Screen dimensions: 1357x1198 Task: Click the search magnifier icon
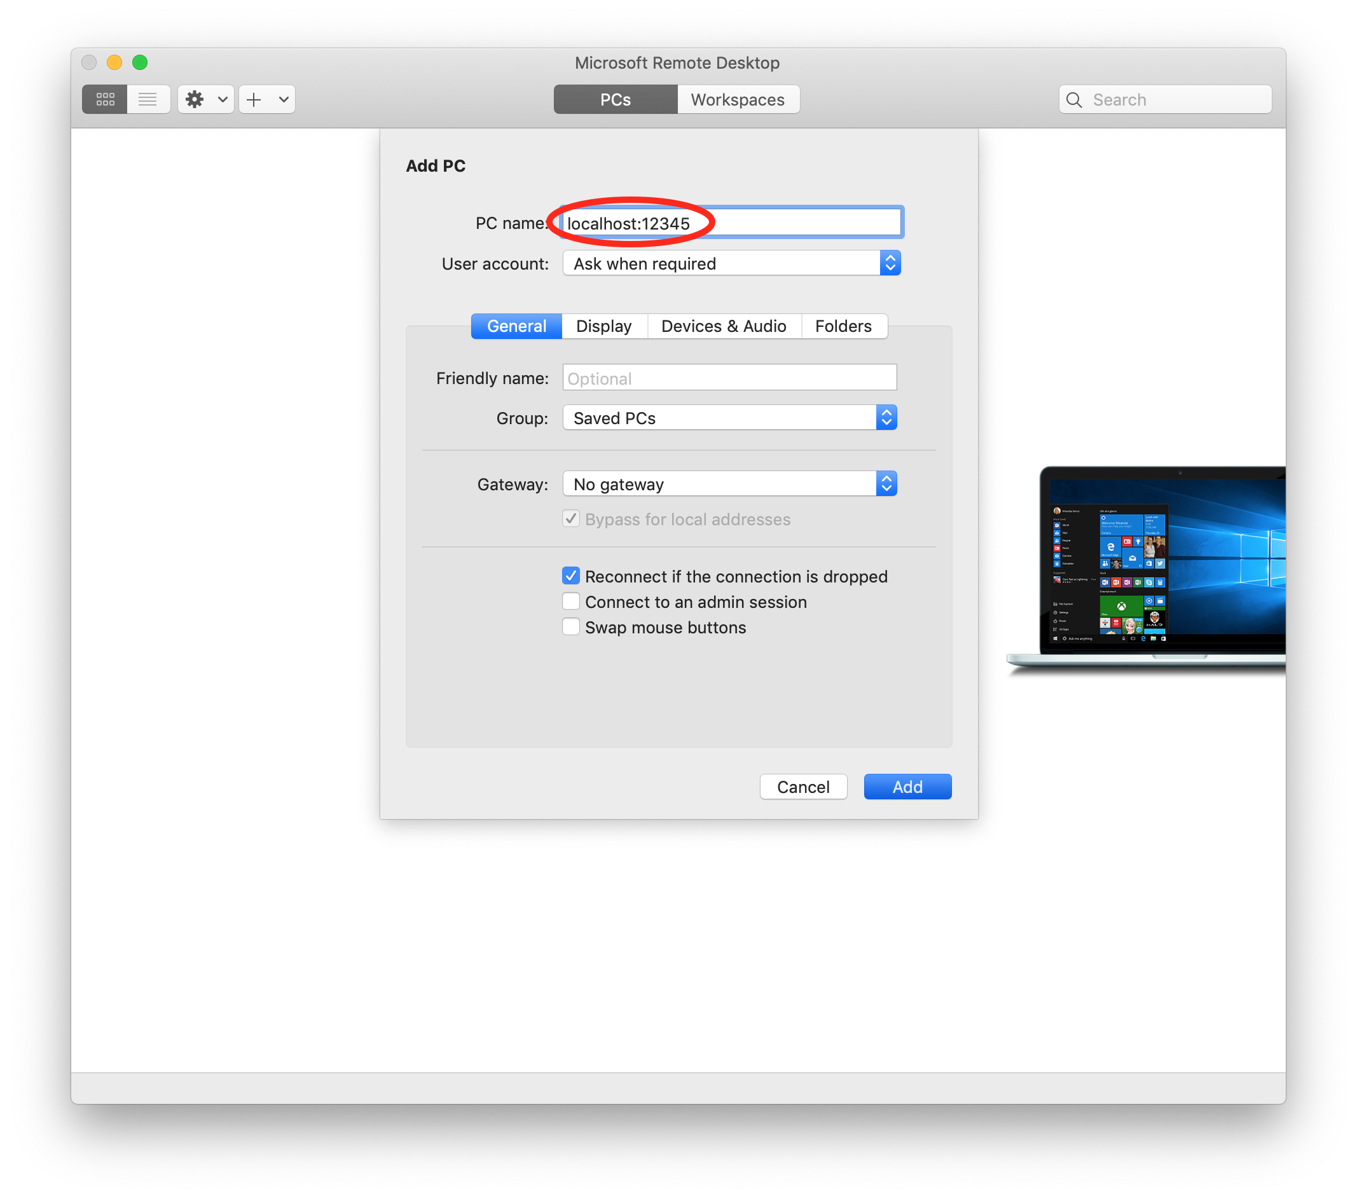point(1073,100)
